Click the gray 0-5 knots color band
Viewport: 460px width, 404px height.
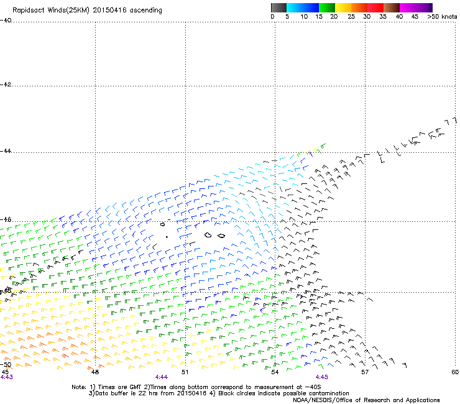click(278, 7)
